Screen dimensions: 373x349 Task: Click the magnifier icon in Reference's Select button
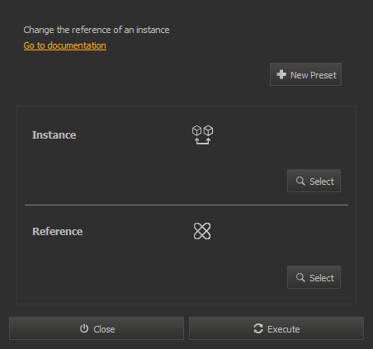pos(300,277)
